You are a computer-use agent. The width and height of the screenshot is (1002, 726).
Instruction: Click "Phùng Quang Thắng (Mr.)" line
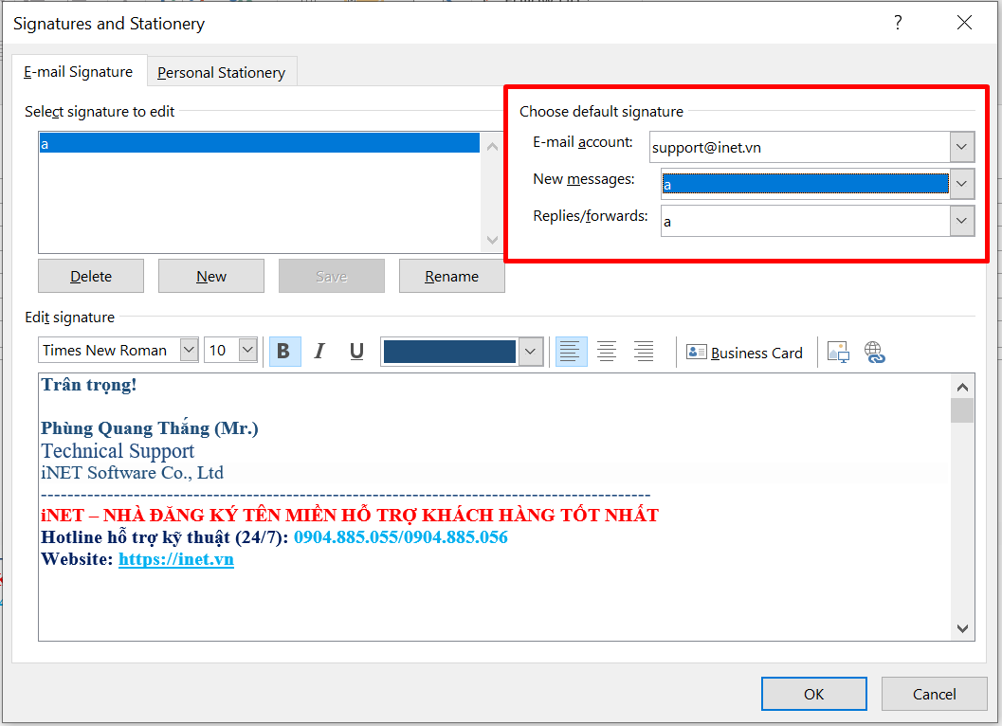tap(150, 427)
